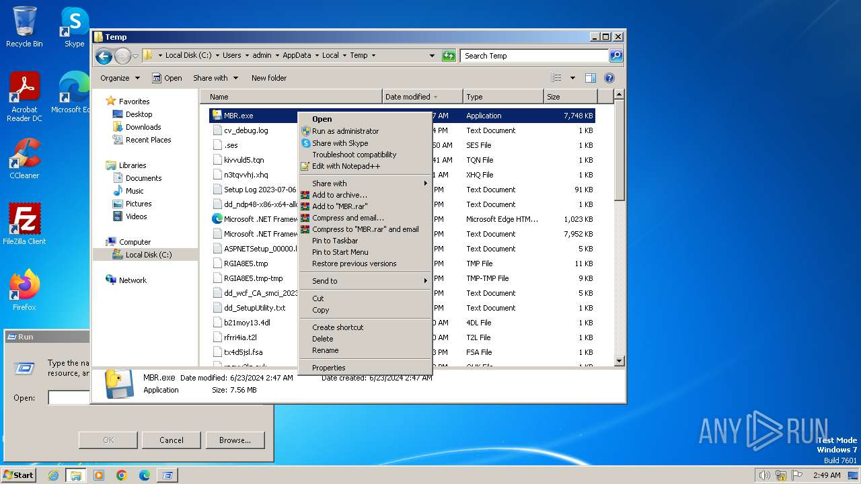Click the toolbar Open button

tap(167, 78)
